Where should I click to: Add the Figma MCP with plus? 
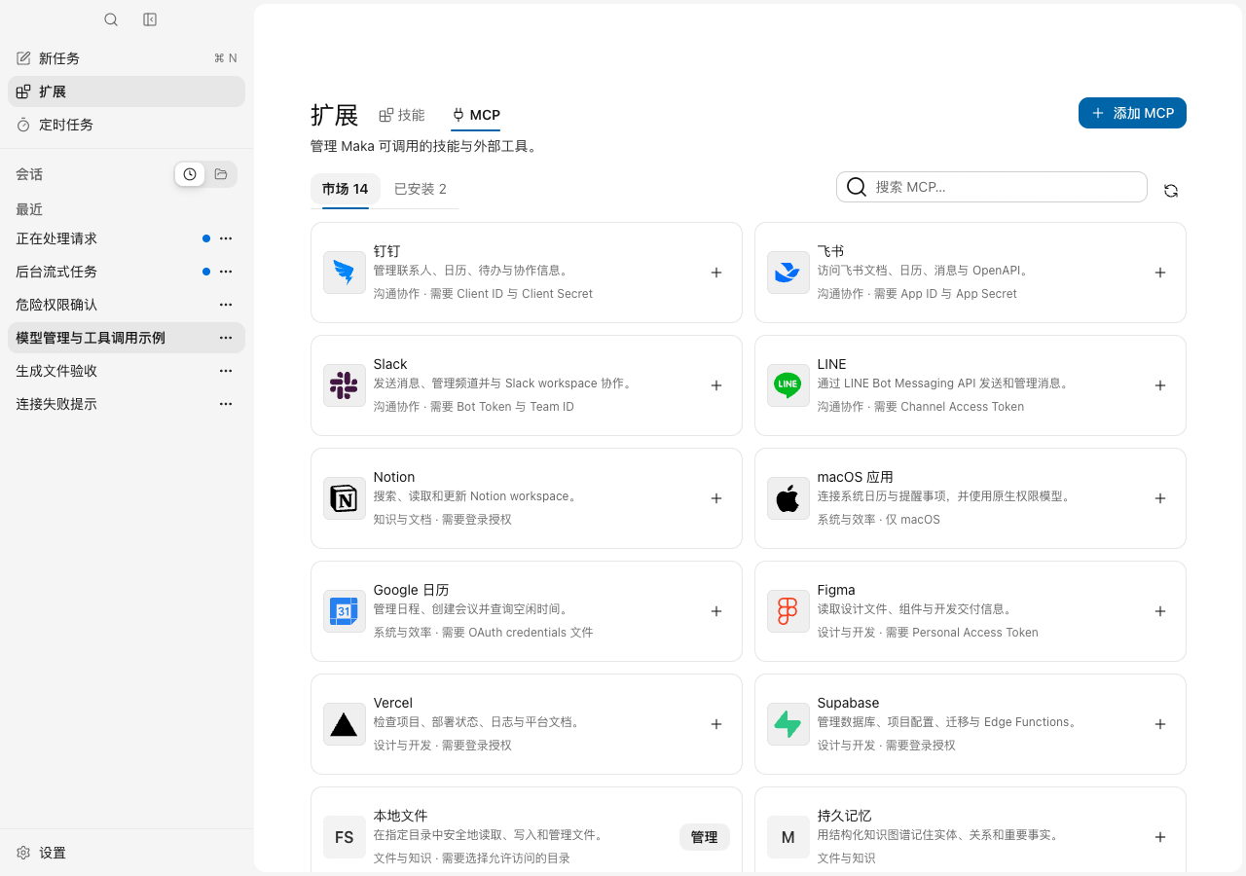click(1160, 611)
